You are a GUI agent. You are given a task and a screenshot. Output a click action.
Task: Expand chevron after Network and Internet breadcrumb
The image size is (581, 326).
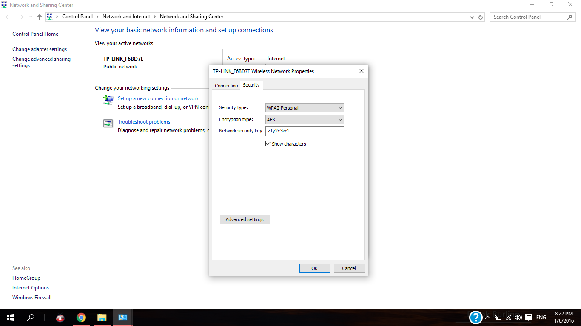tap(155, 17)
